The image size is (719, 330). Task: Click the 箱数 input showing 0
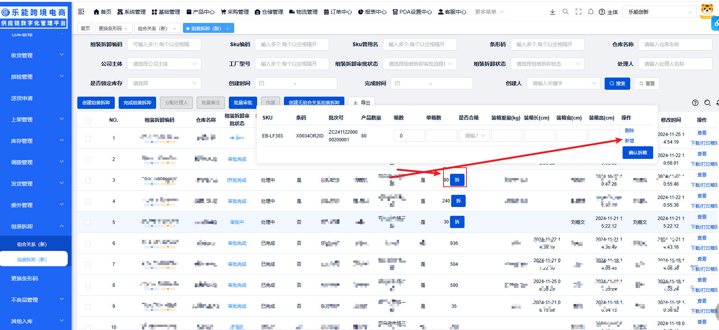coord(409,136)
